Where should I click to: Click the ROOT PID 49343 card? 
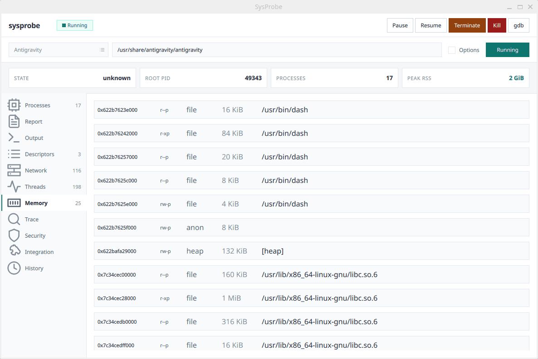pos(204,78)
